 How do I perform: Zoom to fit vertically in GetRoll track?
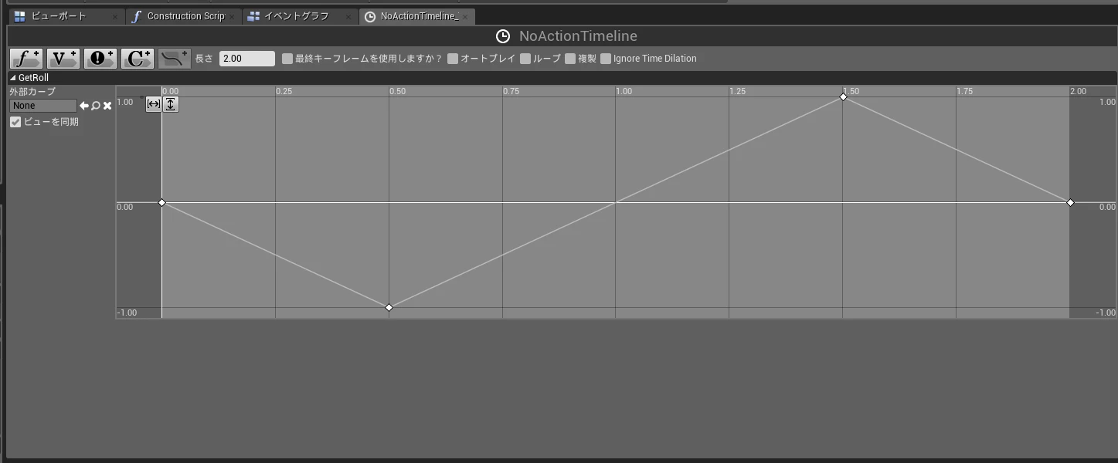coord(170,104)
